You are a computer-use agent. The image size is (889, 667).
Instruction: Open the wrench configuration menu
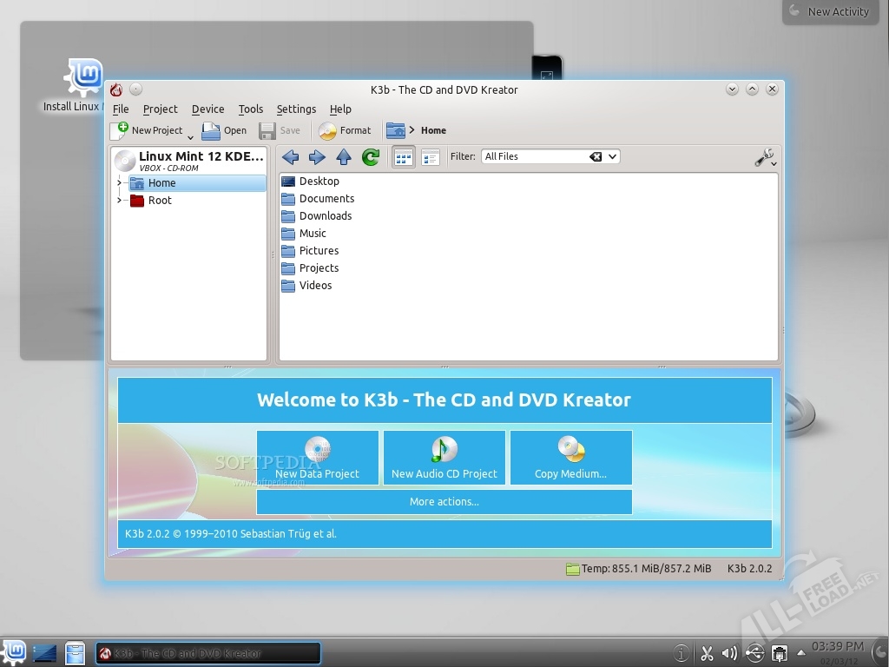click(x=765, y=157)
